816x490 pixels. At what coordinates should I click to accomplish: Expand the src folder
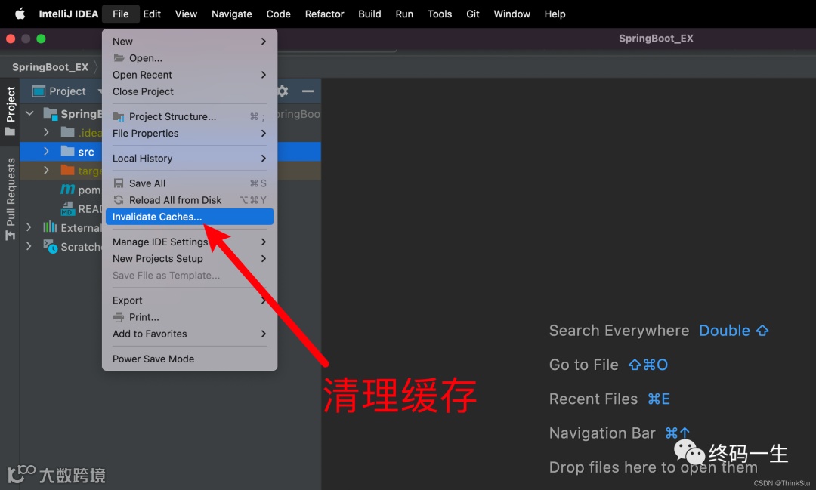coord(46,151)
